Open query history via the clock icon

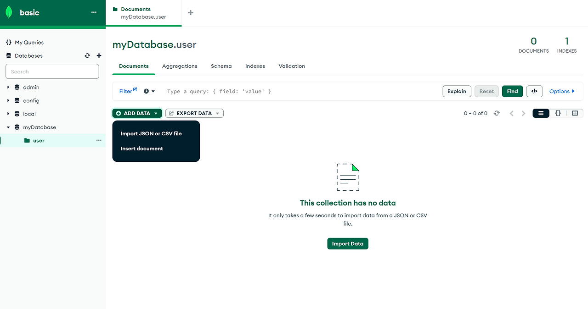coord(146,91)
